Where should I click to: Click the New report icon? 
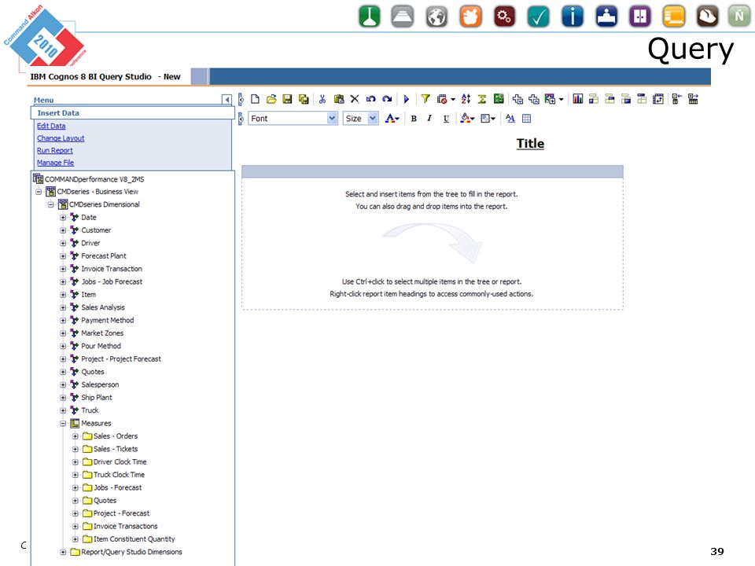[x=255, y=99]
